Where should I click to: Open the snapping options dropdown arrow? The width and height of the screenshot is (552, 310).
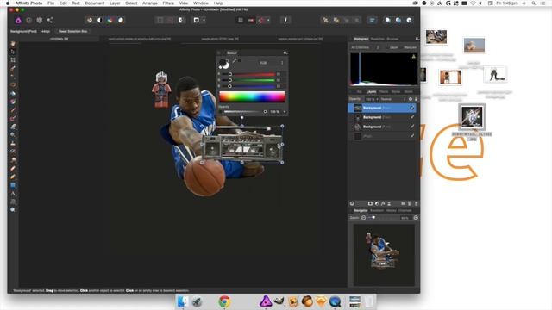pyautogui.click(x=268, y=21)
